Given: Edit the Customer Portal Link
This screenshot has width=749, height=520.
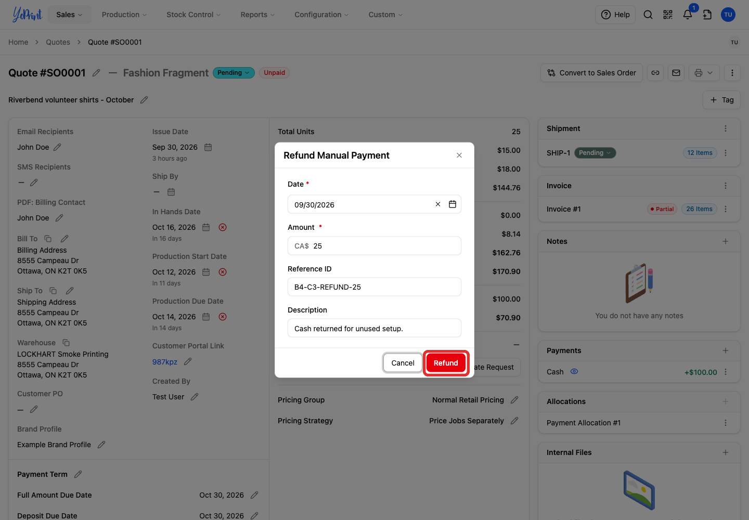Looking at the screenshot, I should coord(188,361).
